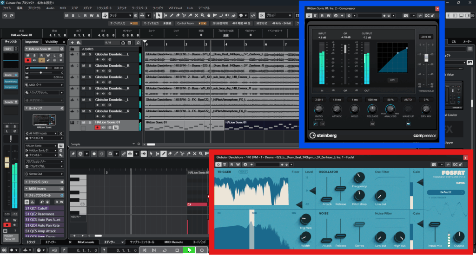The height and width of the screenshot is (255, 476).
Task: Toggle Mute on the first Globular Dandelion L track
Action: click(84, 54)
